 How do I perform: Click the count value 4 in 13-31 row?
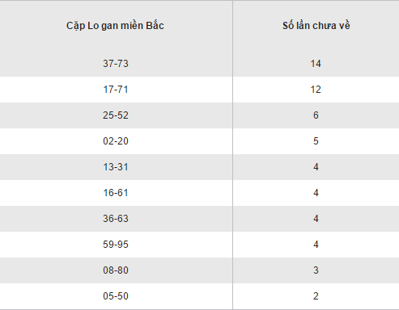316,167
